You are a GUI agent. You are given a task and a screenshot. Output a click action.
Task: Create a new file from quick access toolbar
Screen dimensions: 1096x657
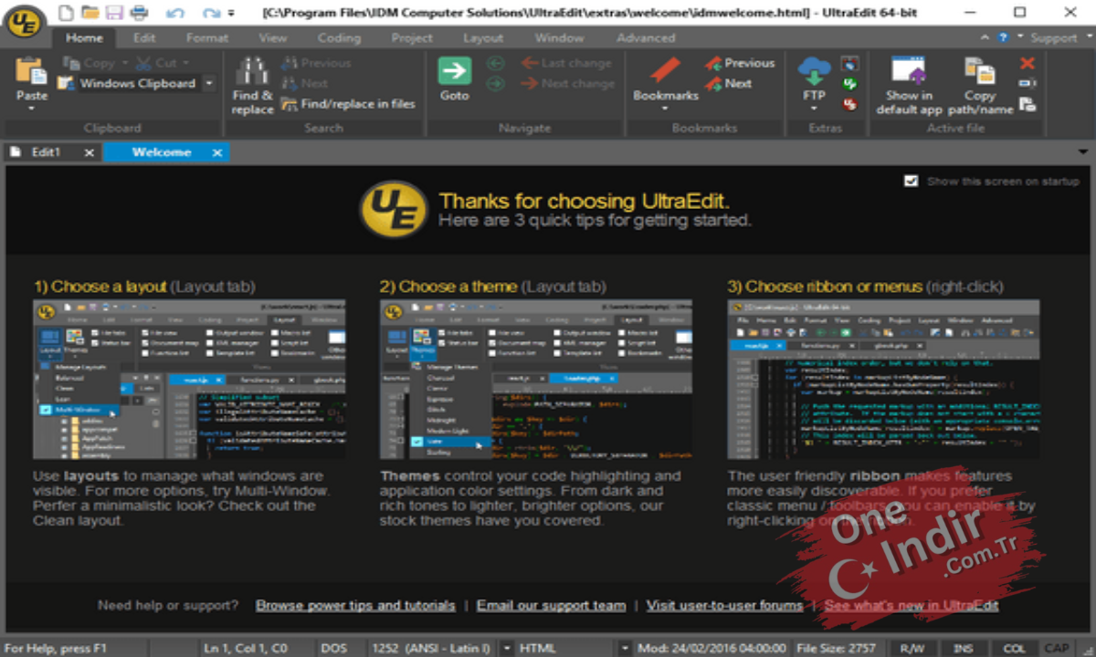pyautogui.click(x=65, y=13)
